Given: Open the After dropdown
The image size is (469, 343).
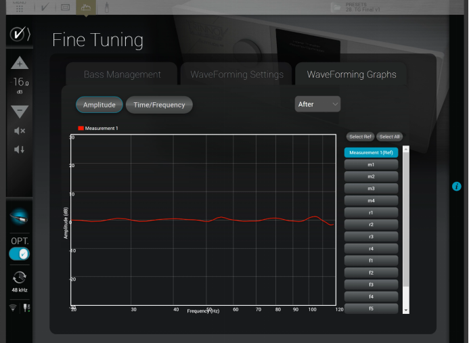Looking at the screenshot, I should pos(317,104).
